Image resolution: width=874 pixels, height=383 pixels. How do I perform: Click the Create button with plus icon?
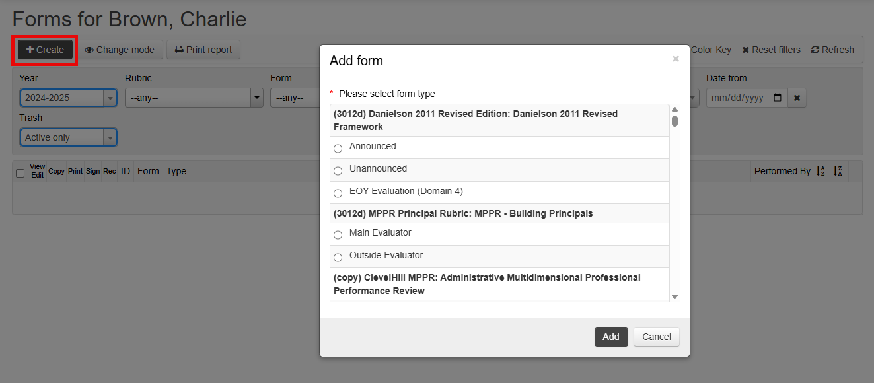(x=45, y=50)
